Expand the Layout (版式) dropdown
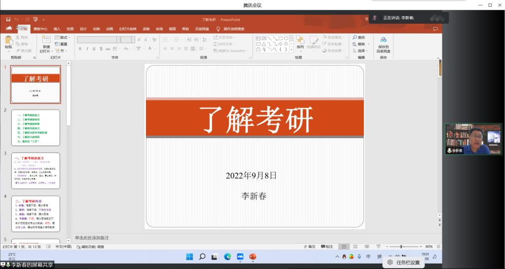This screenshot has height=269, width=505. 63,38
